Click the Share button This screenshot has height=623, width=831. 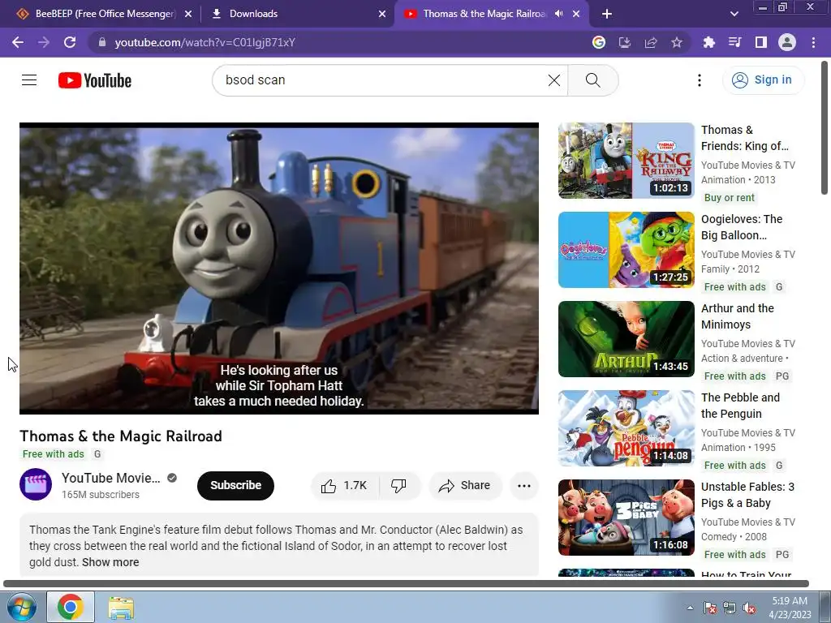tap(465, 485)
